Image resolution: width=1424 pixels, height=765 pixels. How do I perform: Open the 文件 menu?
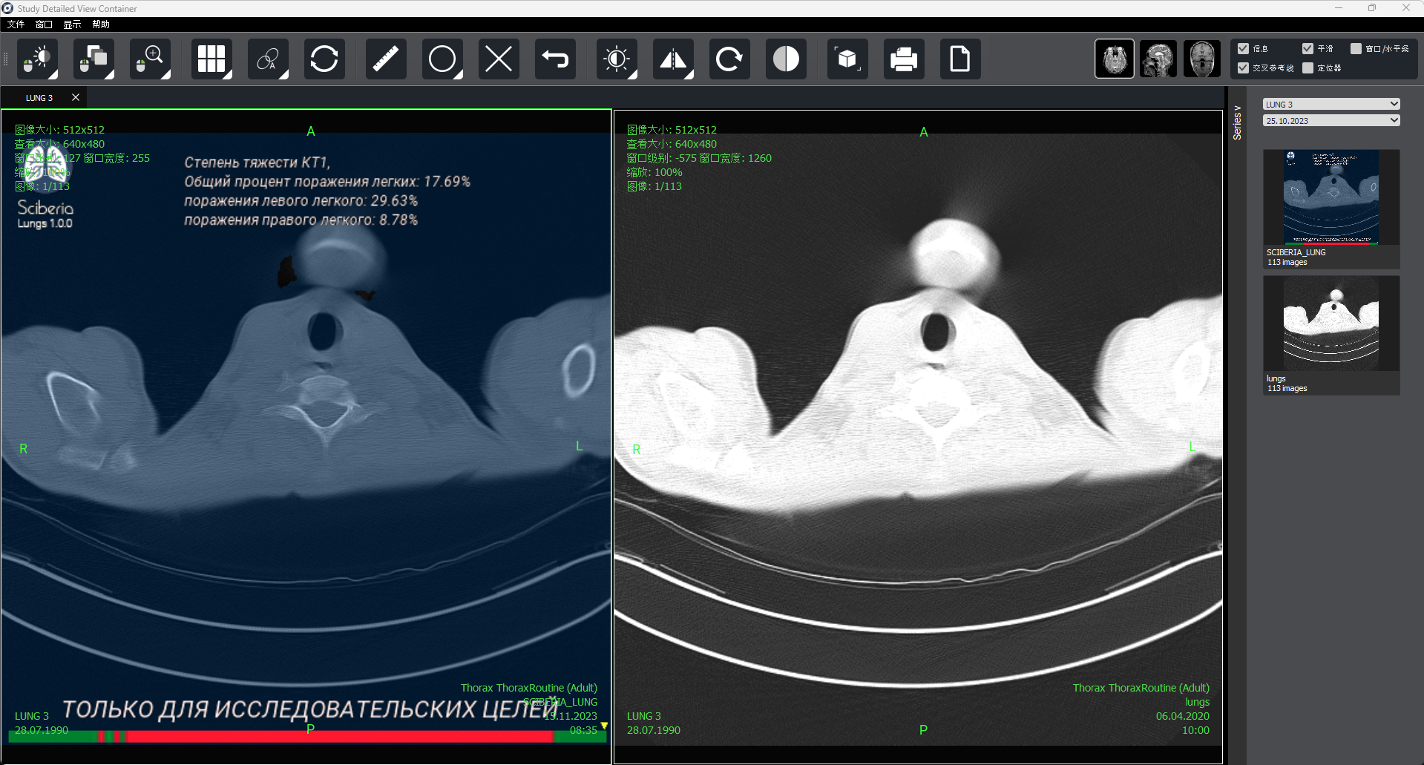[x=16, y=24]
